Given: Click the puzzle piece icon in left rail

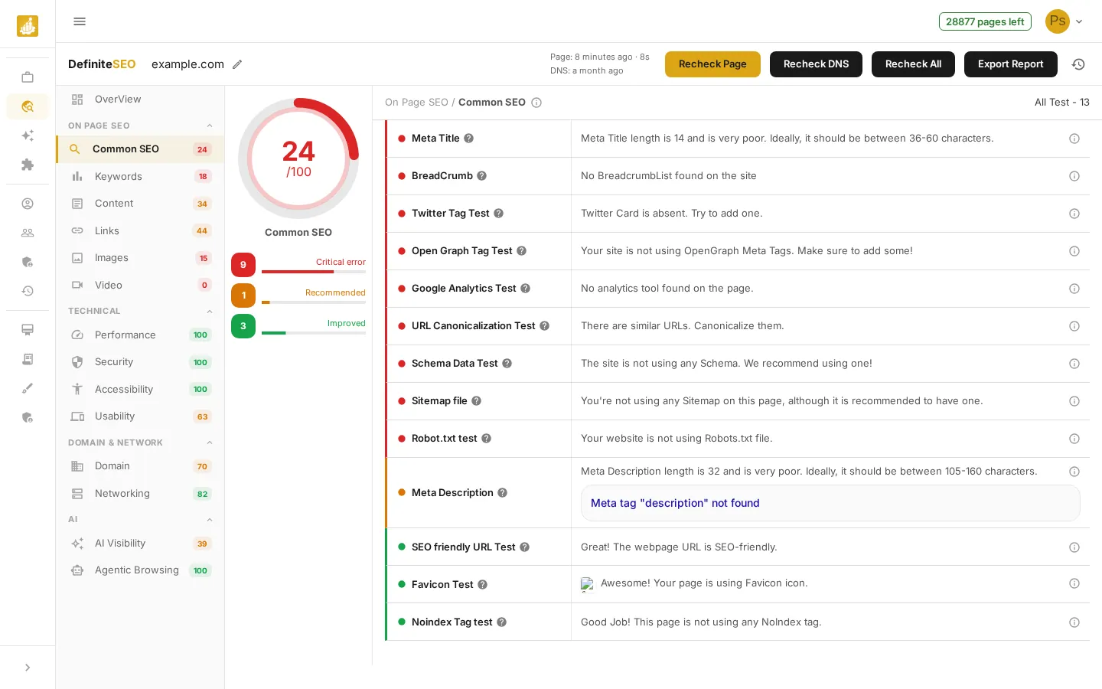Looking at the screenshot, I should (28, 165).
